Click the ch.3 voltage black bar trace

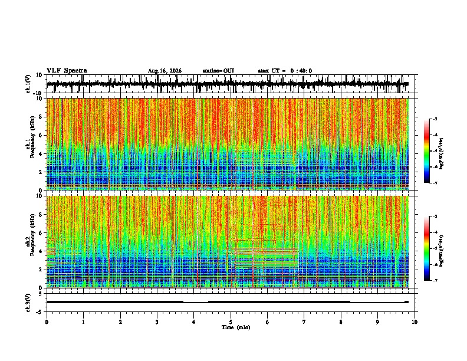[228, 302]
